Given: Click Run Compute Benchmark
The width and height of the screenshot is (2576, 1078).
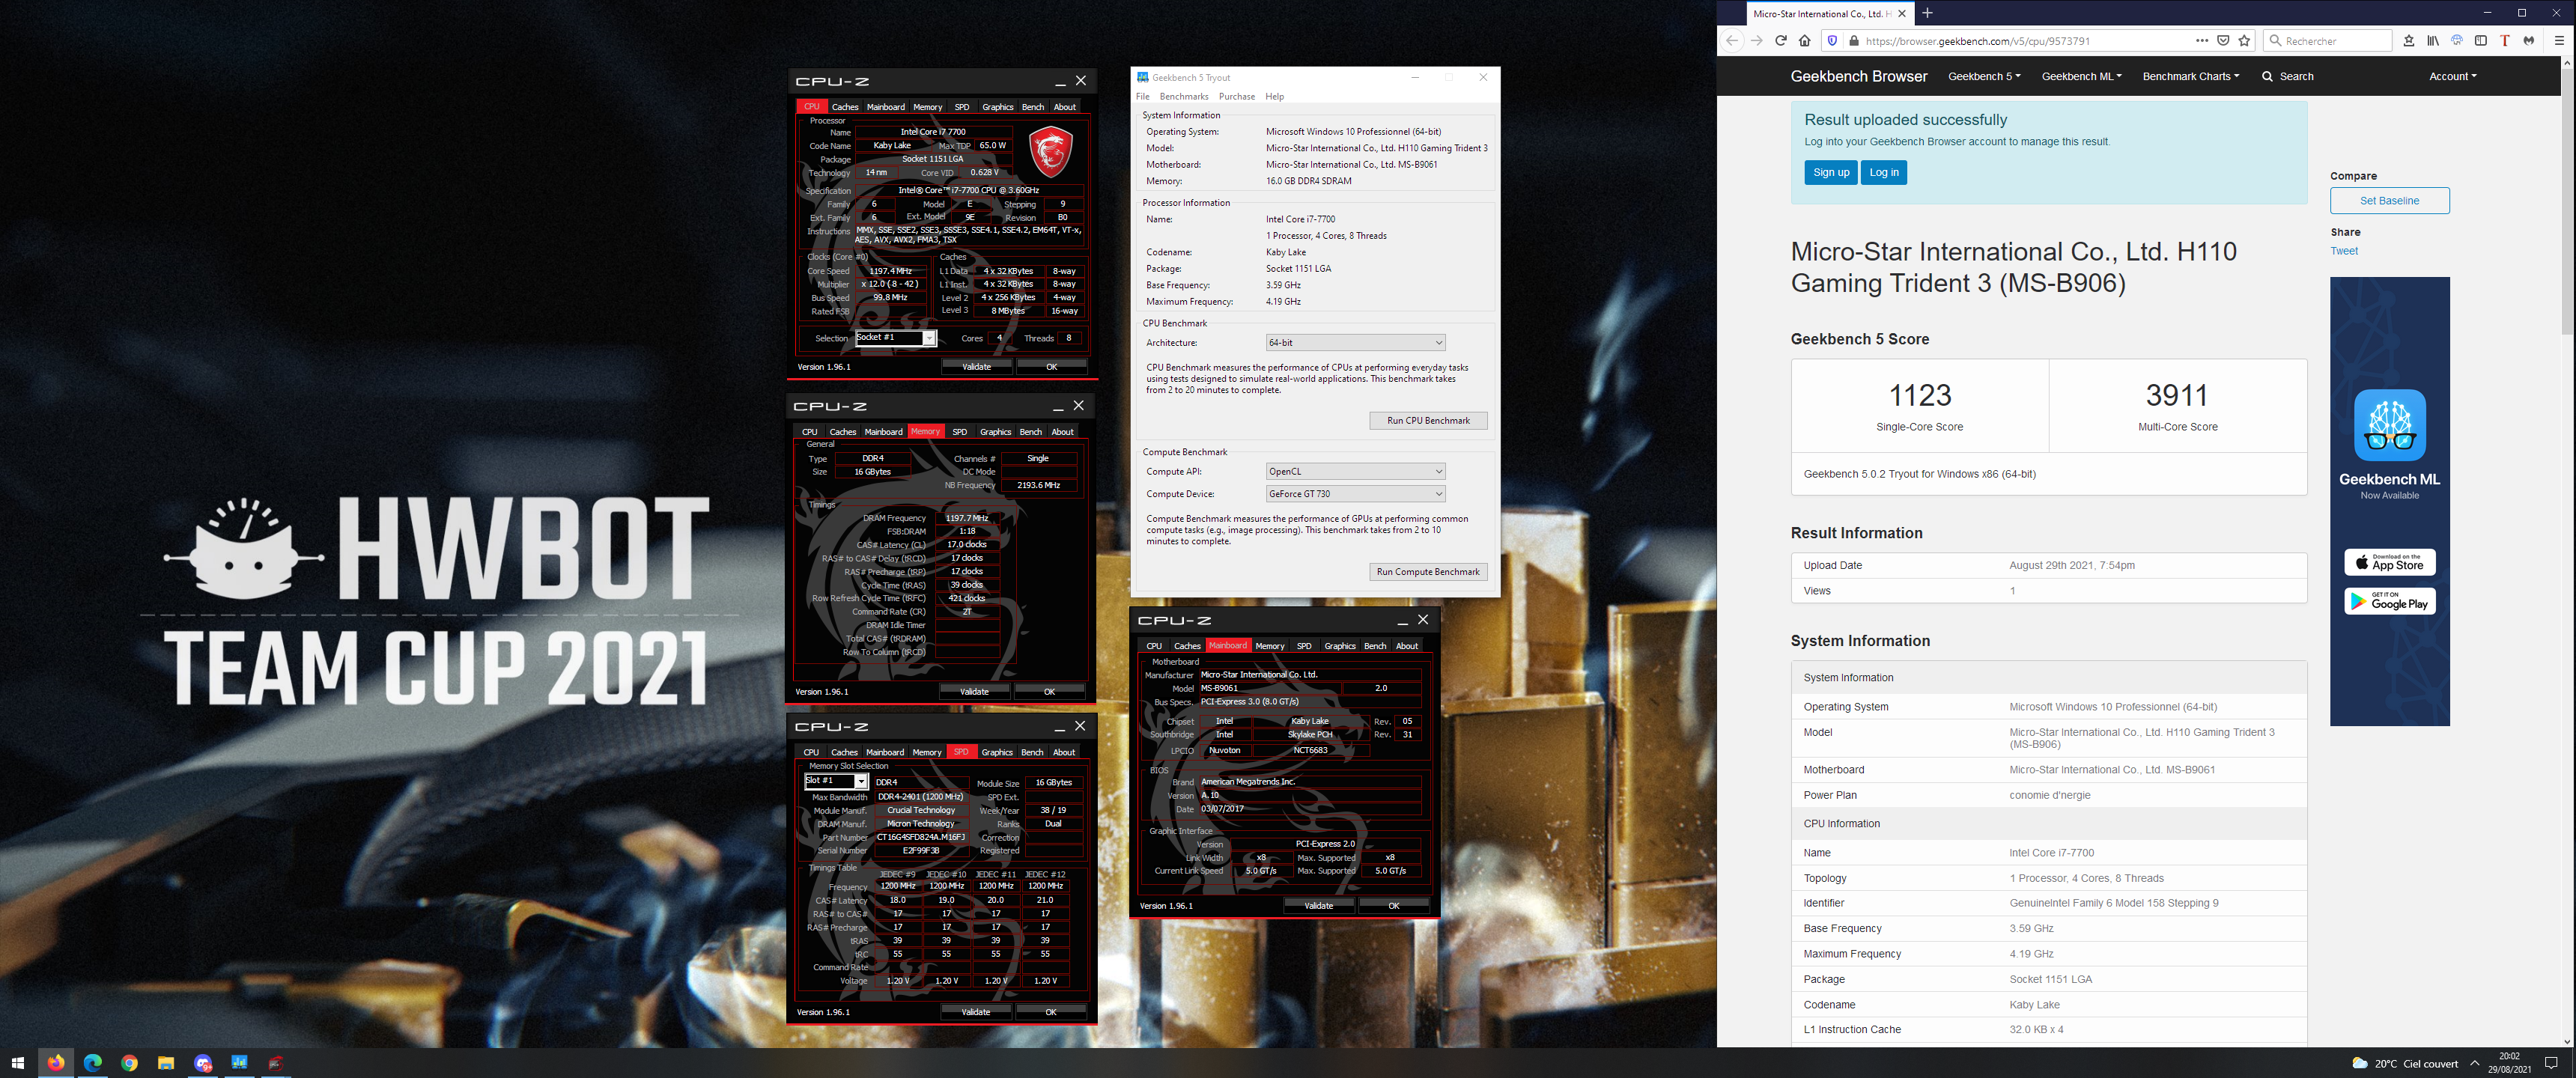Looking at the screenshot, I should tap(1428, 572).
